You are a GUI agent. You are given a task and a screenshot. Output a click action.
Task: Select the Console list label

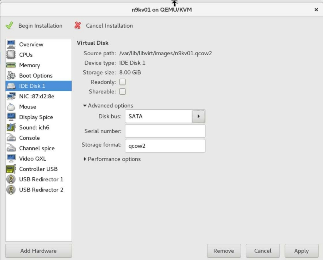[29, 138]
